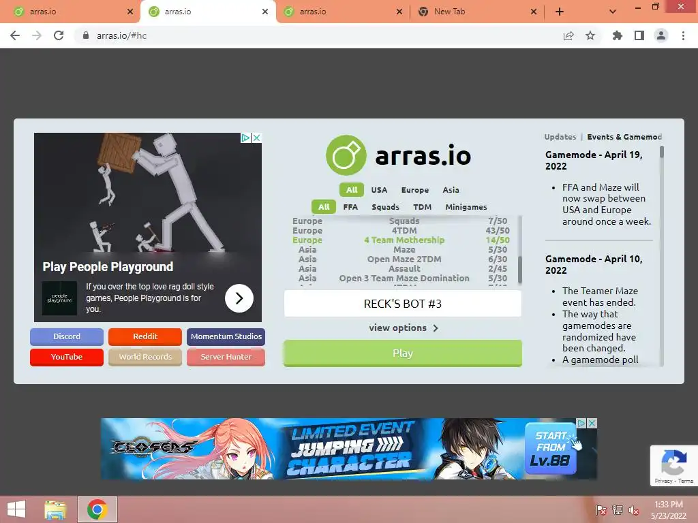
Task: Click the Chrome taskbar icon
Action: click(x=97, y=509)
